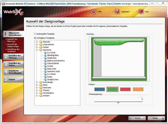Click the Weiter button
This screenshot has height=124, width=168.
[156, 118]
